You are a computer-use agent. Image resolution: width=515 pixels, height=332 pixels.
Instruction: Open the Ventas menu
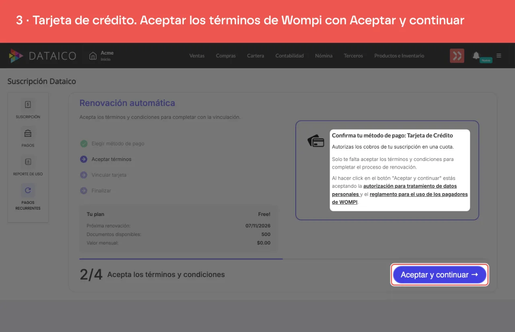point(197,56)
